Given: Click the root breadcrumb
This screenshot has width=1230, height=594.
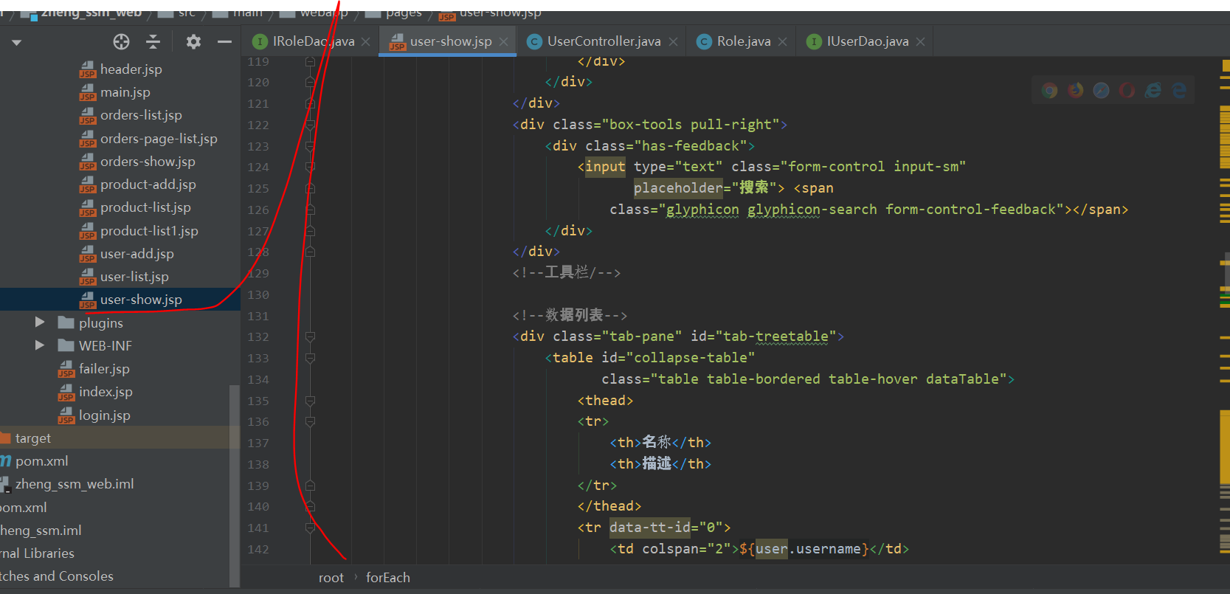Looking at the screenshot, I should pos(331,578).
